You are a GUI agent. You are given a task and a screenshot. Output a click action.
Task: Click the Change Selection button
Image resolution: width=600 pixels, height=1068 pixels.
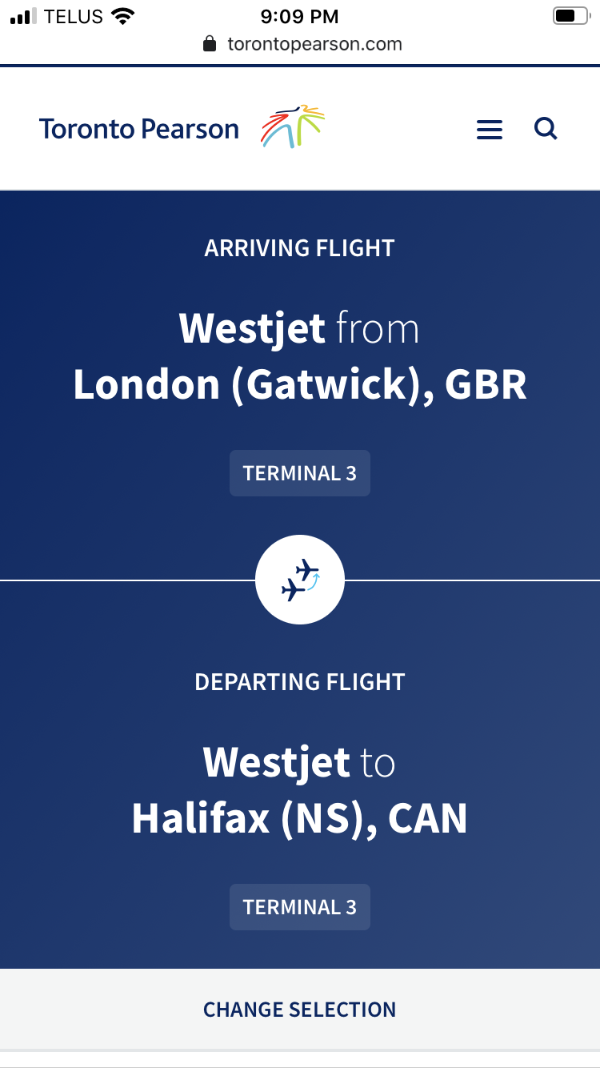300,1010
